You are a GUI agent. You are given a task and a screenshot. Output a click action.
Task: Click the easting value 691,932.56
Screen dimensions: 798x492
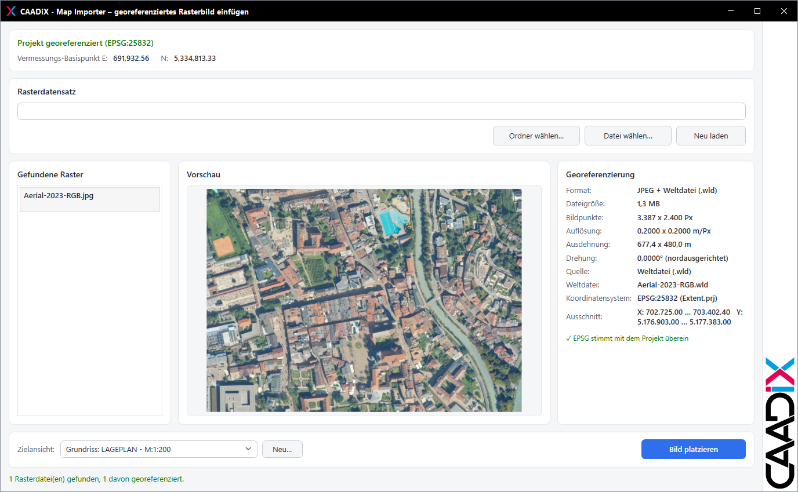coord(131,59)
